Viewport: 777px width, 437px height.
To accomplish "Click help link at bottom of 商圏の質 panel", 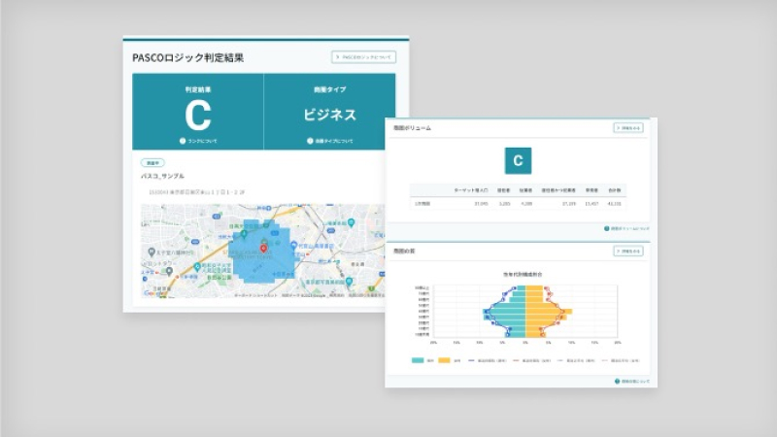I will pos(632,381).
